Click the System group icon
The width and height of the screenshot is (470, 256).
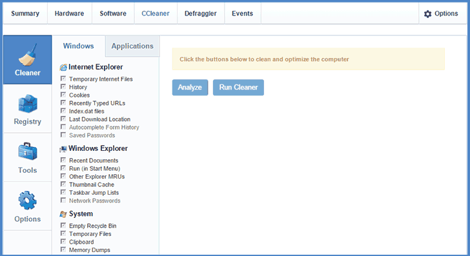pos(63,214)
